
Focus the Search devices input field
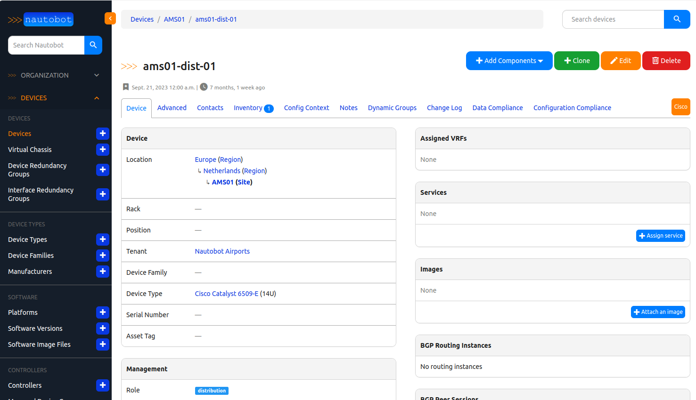[x=613, y=19]
